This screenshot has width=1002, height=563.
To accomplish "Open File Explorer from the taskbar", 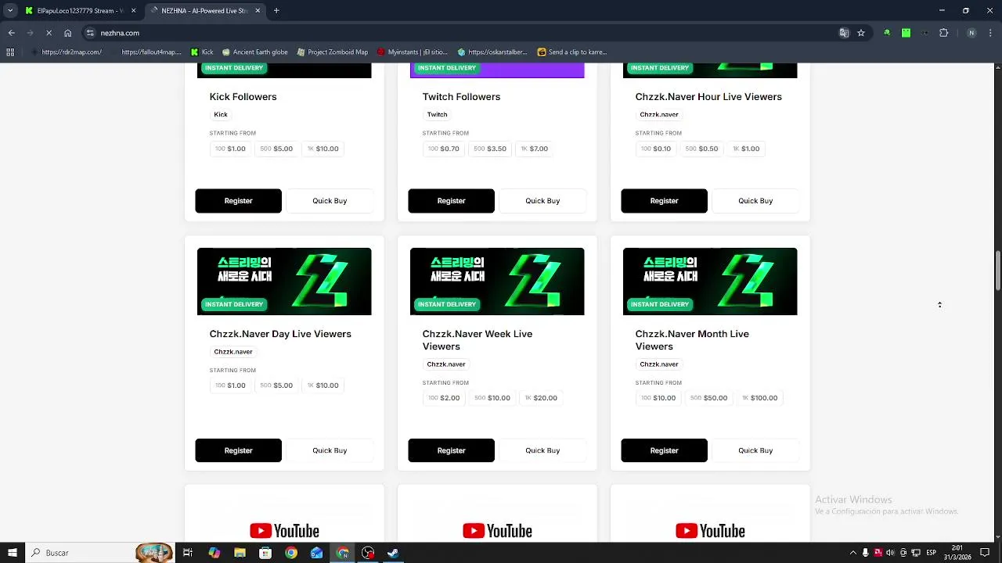I will pos(240,553).
